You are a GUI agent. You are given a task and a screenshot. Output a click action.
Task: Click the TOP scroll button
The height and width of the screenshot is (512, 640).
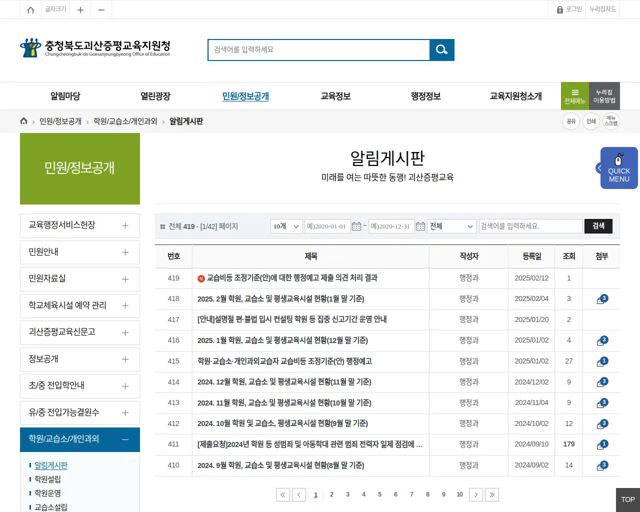point(628,500)
